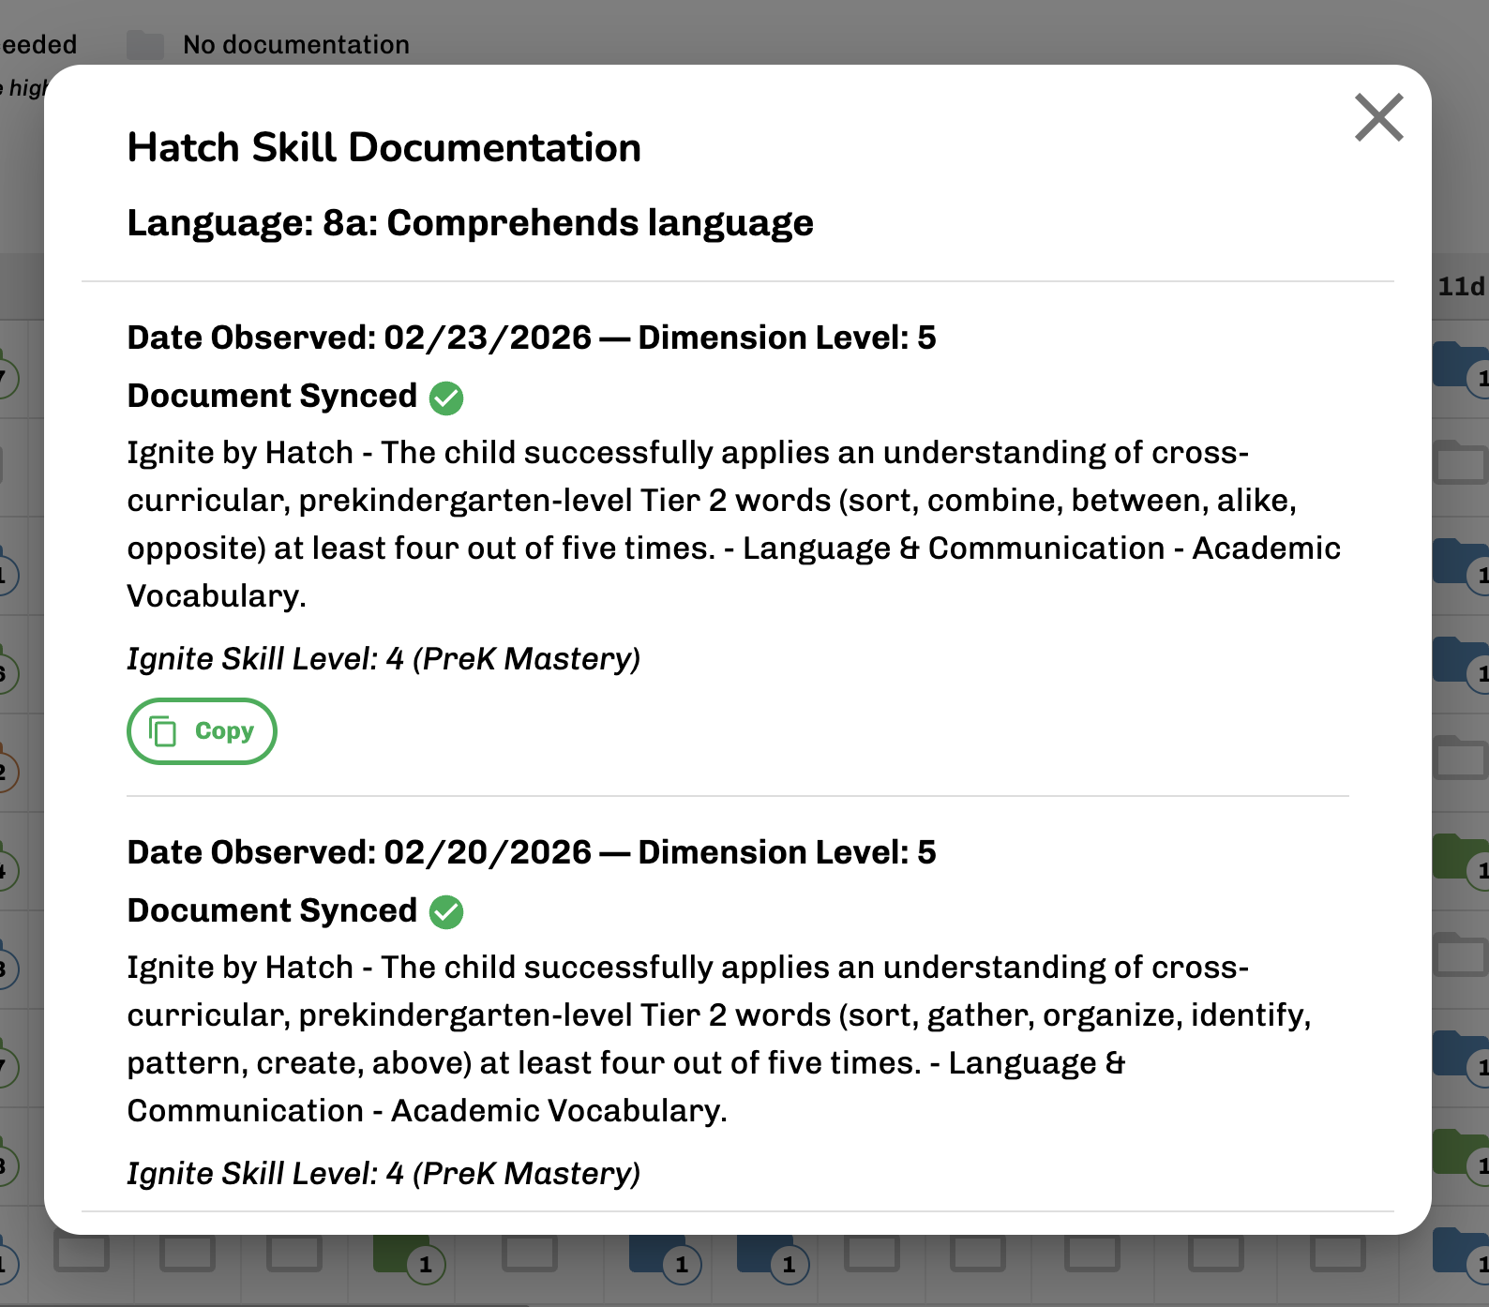Click the green synced checkmark for 02/20/2026
The width and height of the screenshot is (1489, 1307).
coord(446,912)
